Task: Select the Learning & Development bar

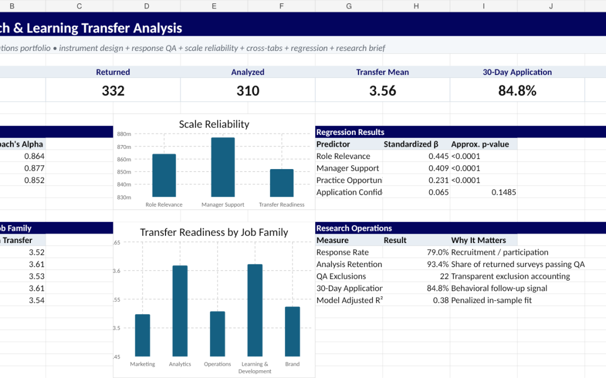Action: [255, 310]
